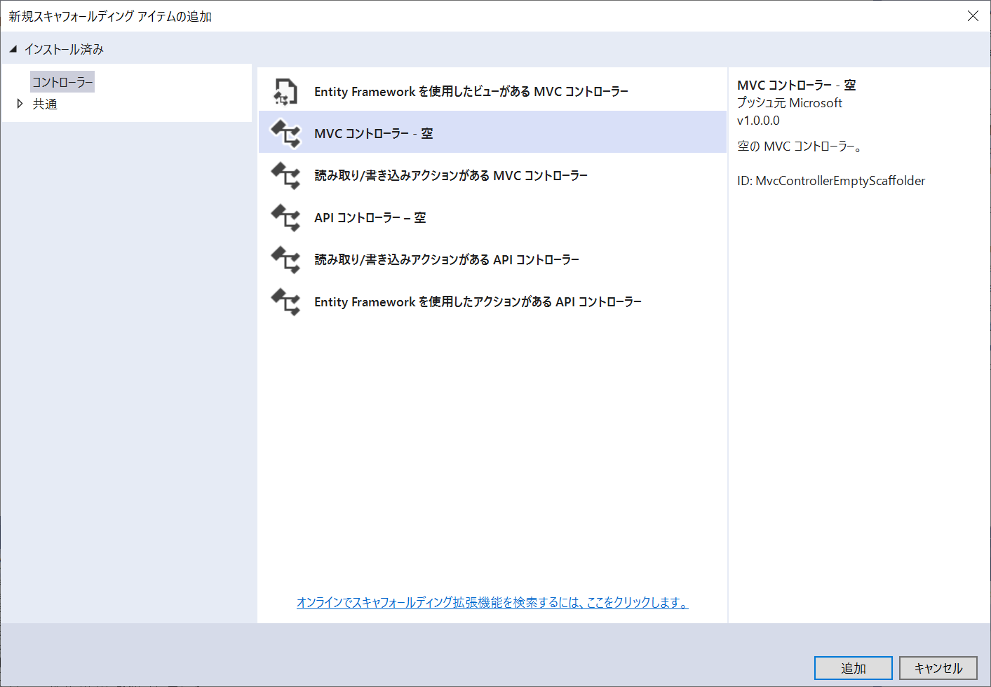Click the Entity Framework MVC controller with views icon
This screenshot has width=991, height=687.
[285, 91]
